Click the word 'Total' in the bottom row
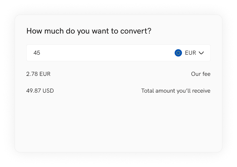Image resolution: width=237 pixels, height=167 pixels. coord(148,91)
